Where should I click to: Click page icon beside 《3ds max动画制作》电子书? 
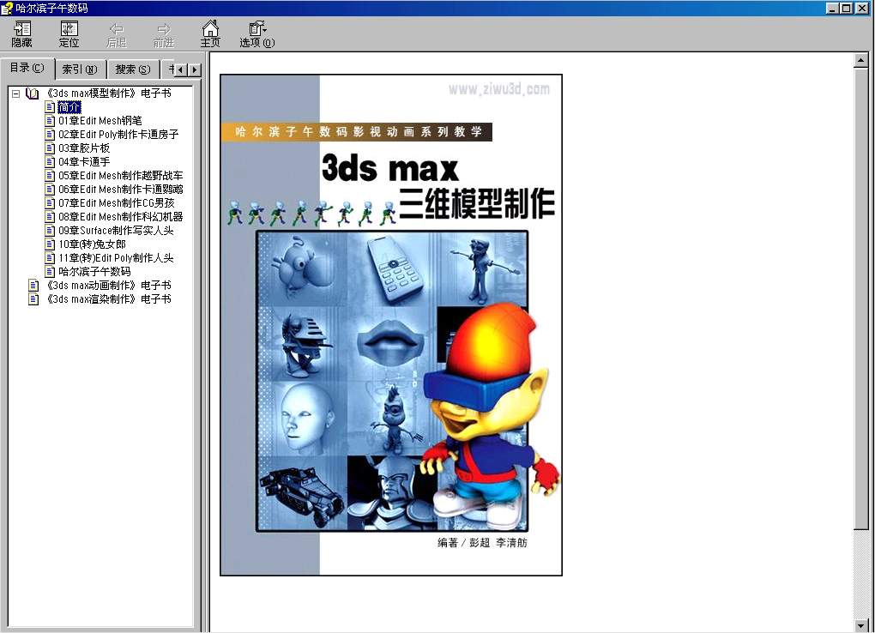(33, 286)
